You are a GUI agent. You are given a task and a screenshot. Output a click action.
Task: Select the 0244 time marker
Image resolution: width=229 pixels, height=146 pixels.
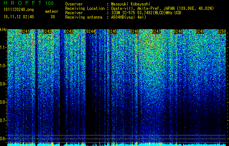91,31
